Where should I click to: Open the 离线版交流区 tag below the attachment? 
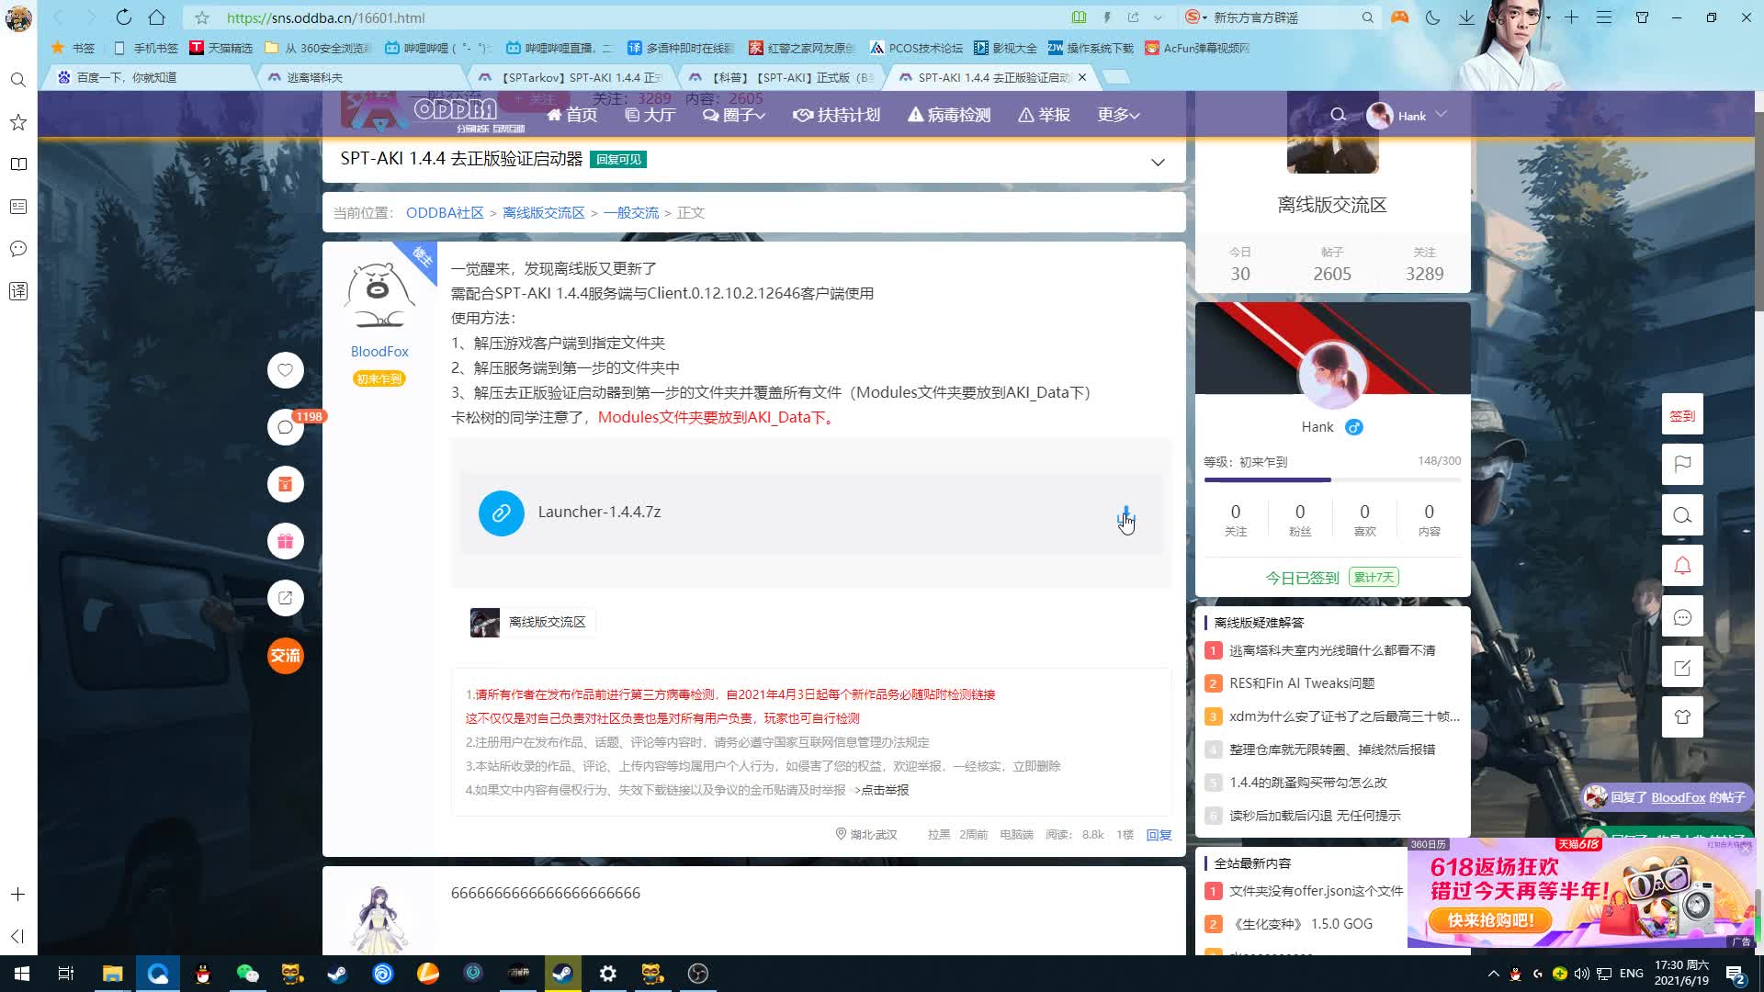[x=533, y=622]
